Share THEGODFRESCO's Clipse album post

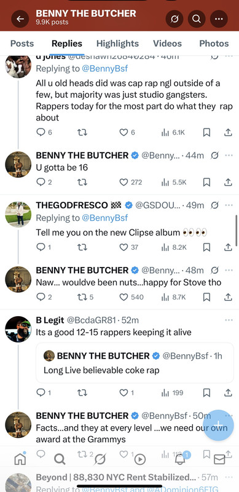click(x=229, y=247)
